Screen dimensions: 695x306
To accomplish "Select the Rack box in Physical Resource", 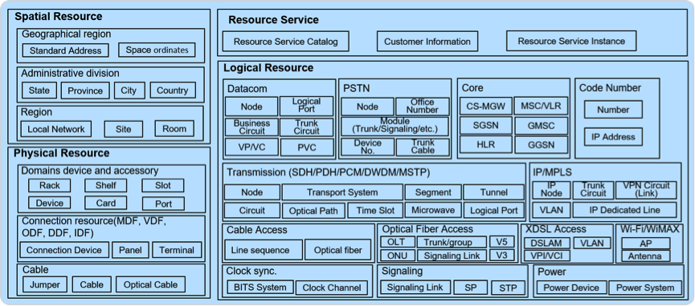I will 50,185.
